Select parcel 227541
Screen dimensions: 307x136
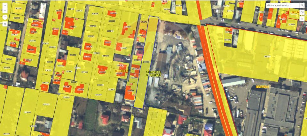[x=77, y=68]
